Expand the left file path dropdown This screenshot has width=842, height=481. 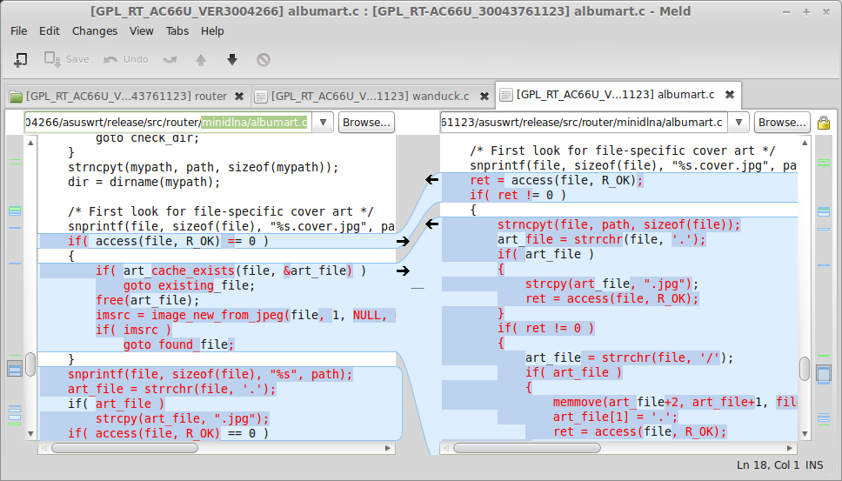[x=323, y=123]
